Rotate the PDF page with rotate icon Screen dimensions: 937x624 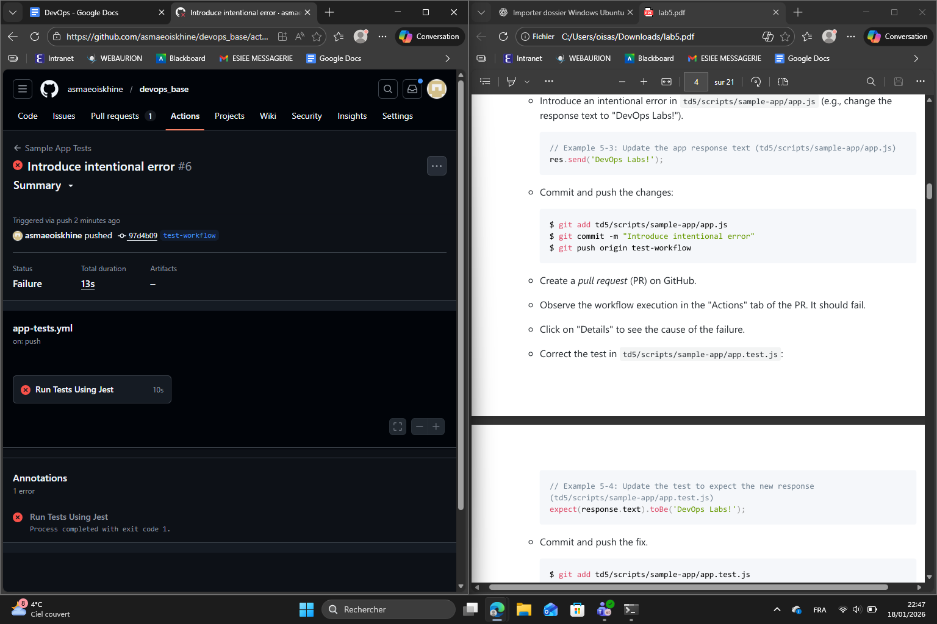[x=756, y=81]
